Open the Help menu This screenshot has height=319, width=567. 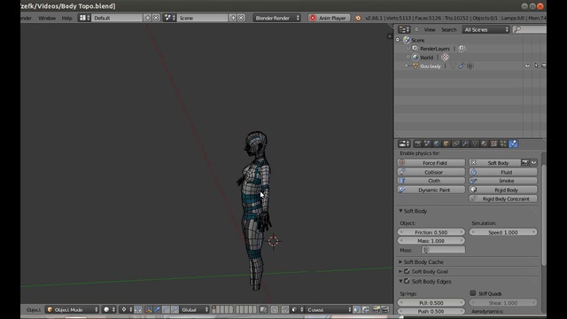[x=67, y=18]
